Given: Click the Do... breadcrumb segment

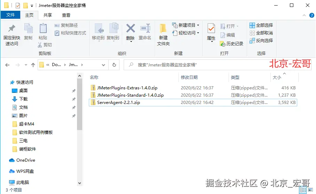Looking at the screenshot, I should point(56,65).
